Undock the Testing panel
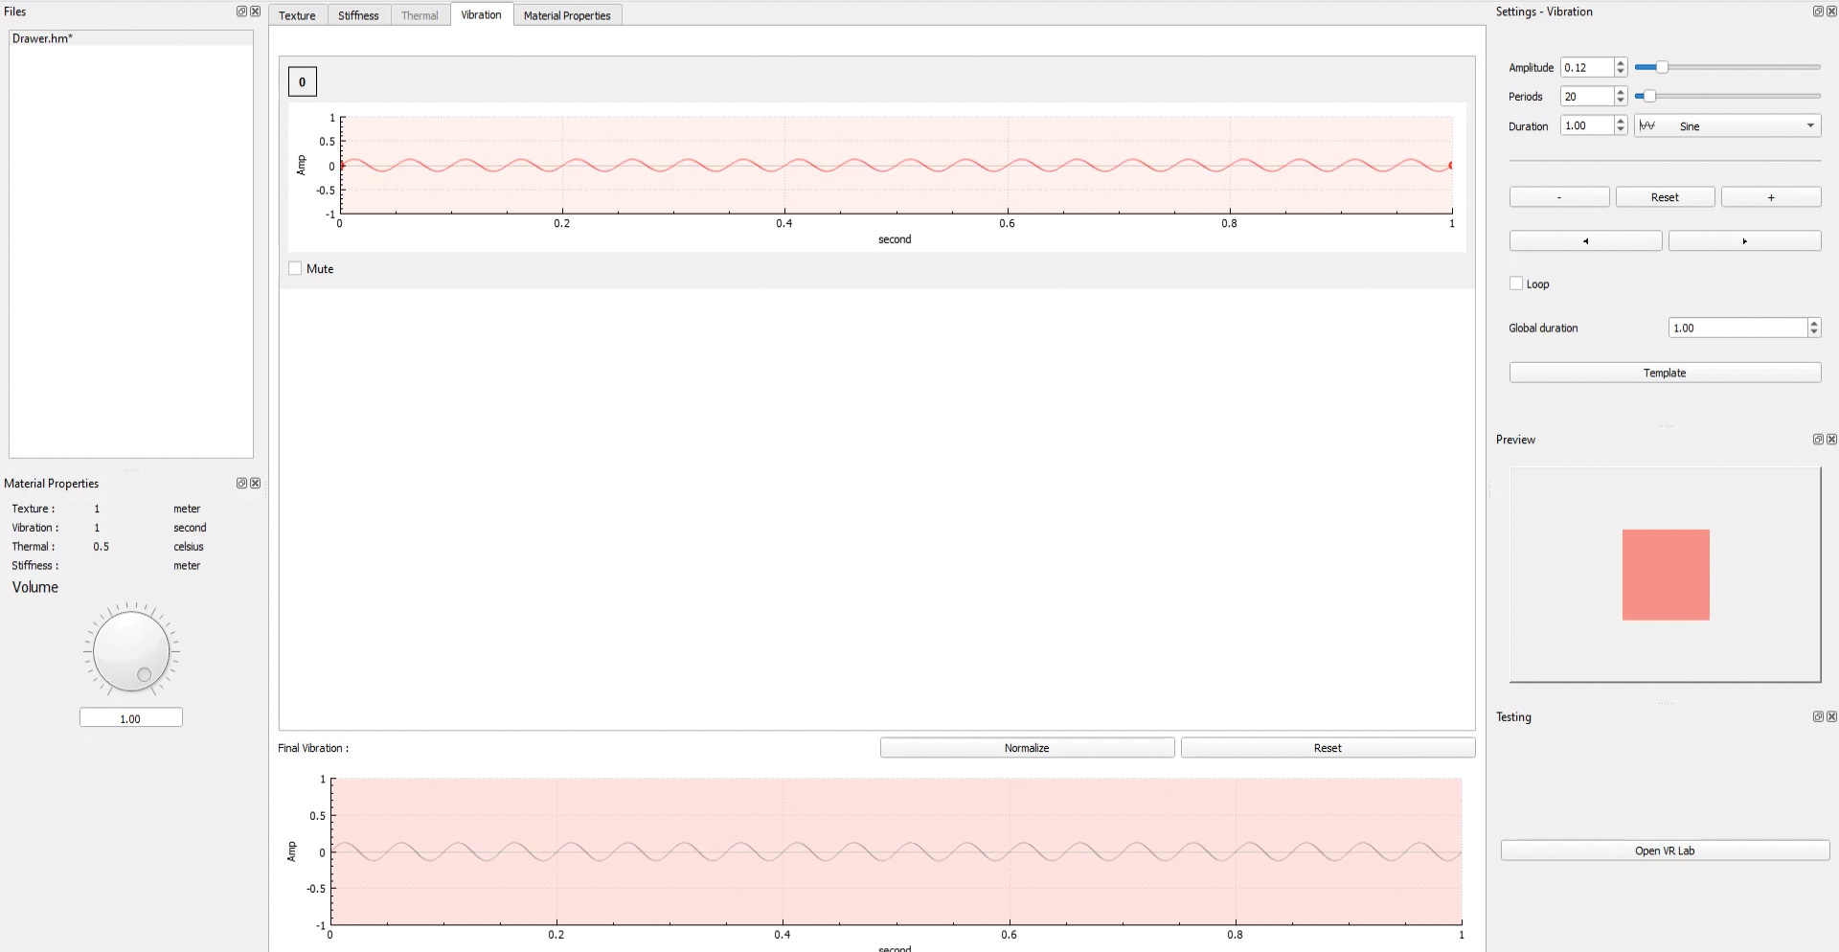This screenshot has height=952, width=1839. click(1817, 717)
